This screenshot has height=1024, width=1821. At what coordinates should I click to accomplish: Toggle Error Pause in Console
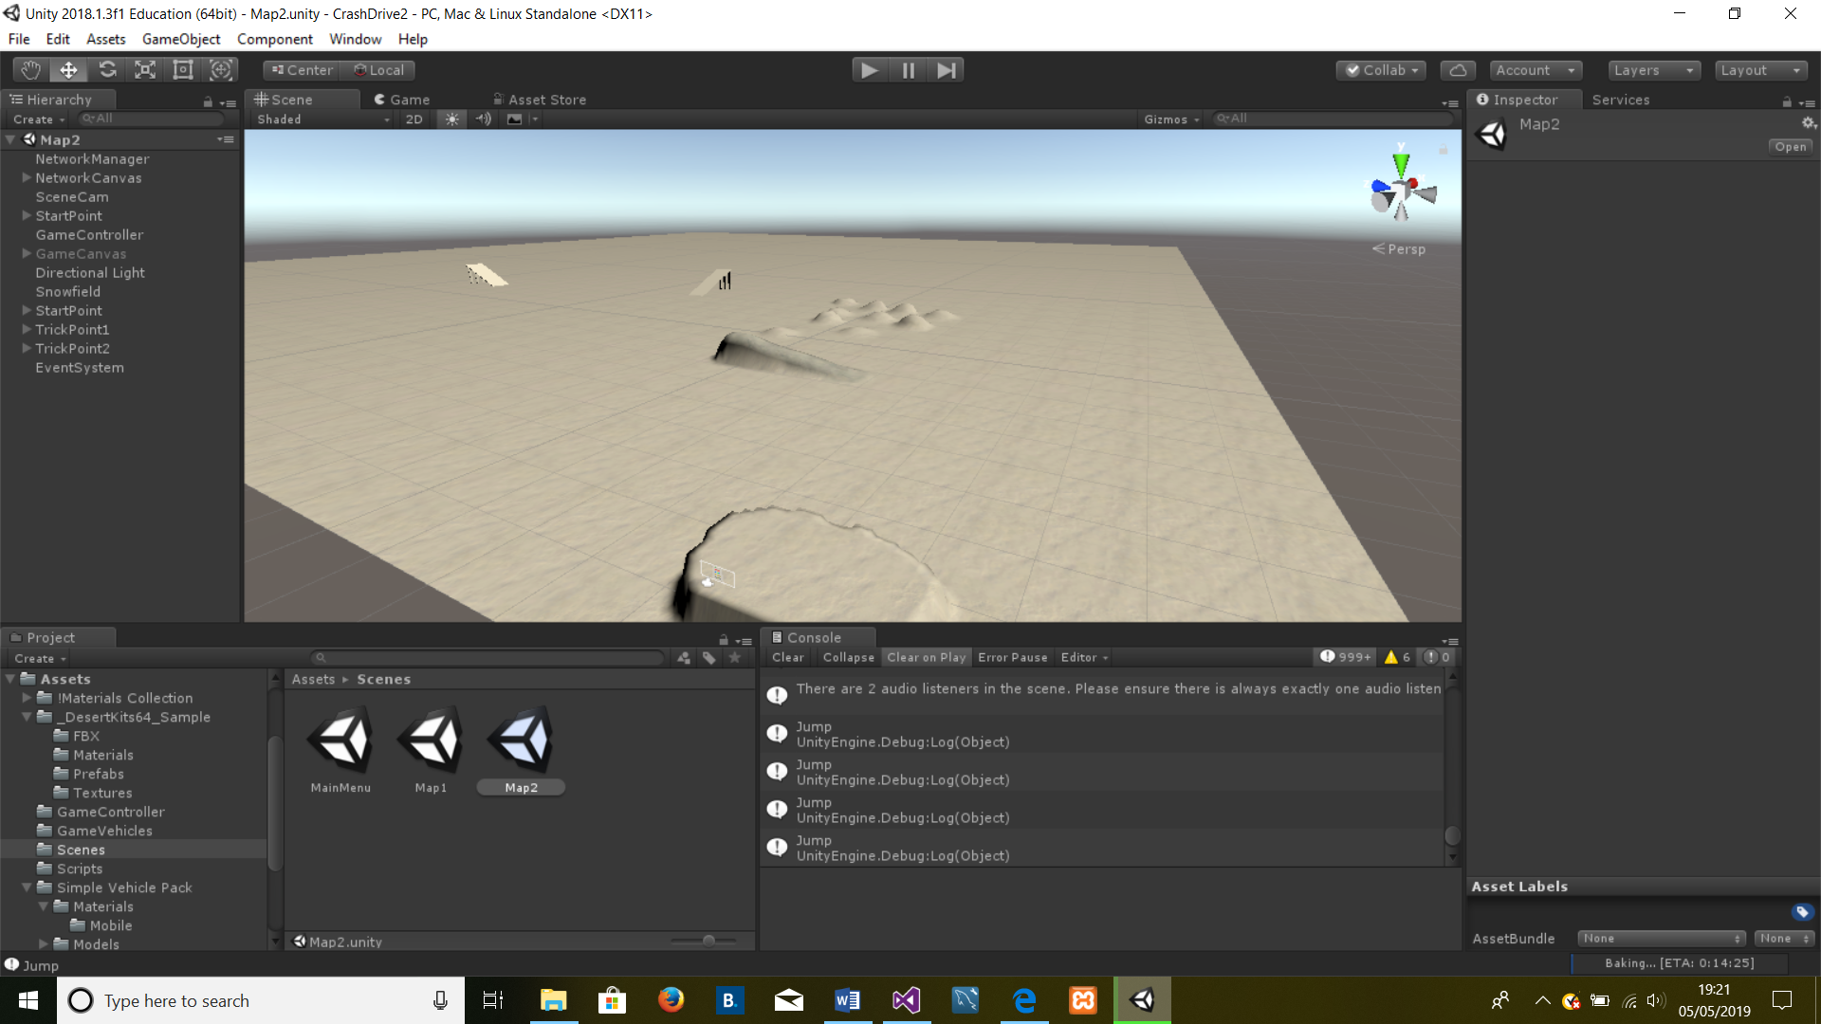[1012, 657]
